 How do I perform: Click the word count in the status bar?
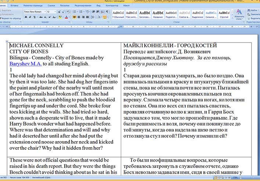19,178
